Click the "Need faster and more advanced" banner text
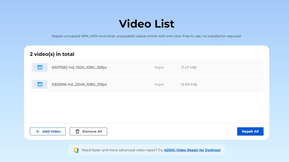The image size is (289, 162). (122, 150)
